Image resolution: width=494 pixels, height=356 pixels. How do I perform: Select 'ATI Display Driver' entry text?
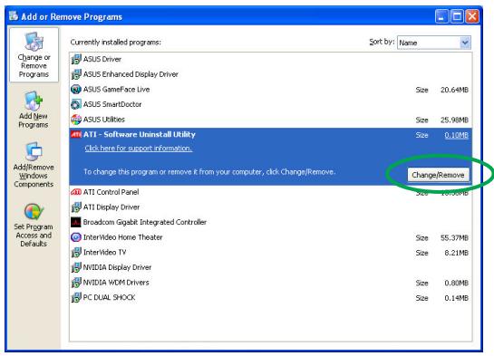tap(111, 207)
